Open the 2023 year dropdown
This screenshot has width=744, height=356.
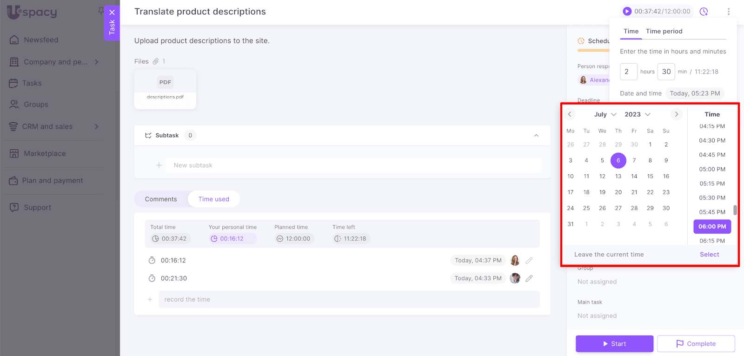coord(637,114)
